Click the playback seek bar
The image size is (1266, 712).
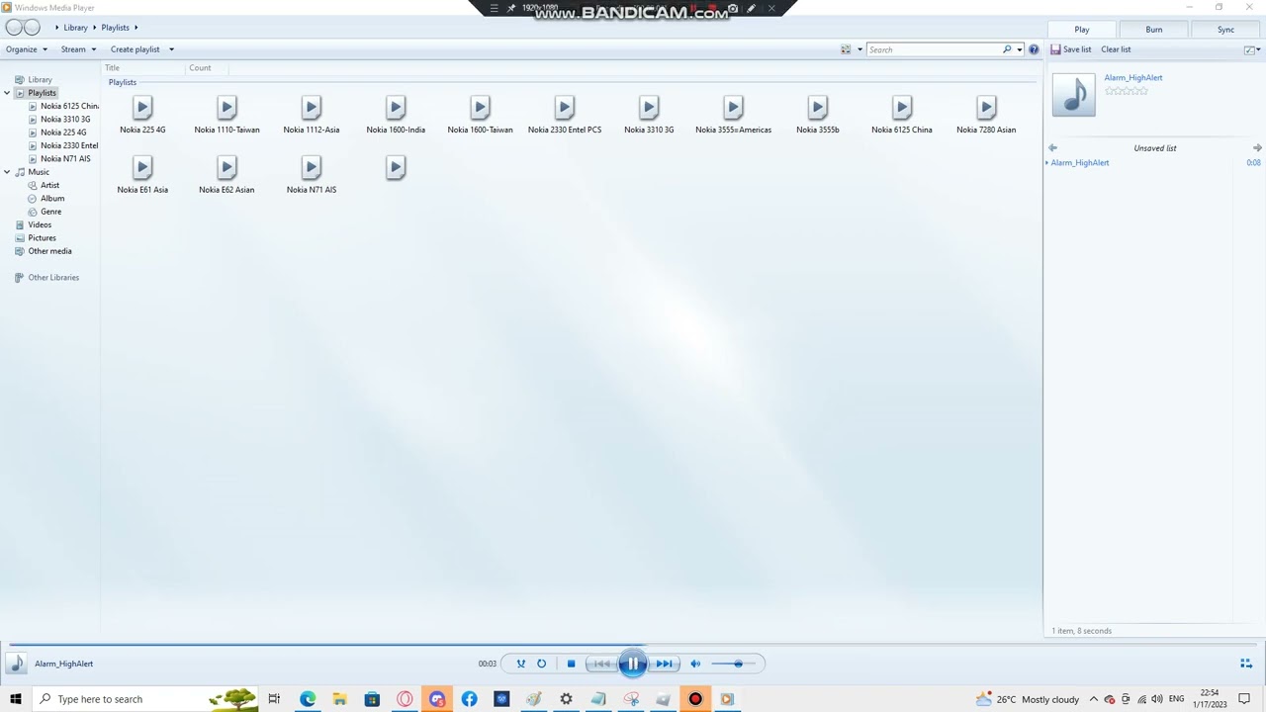pos(633,645)
